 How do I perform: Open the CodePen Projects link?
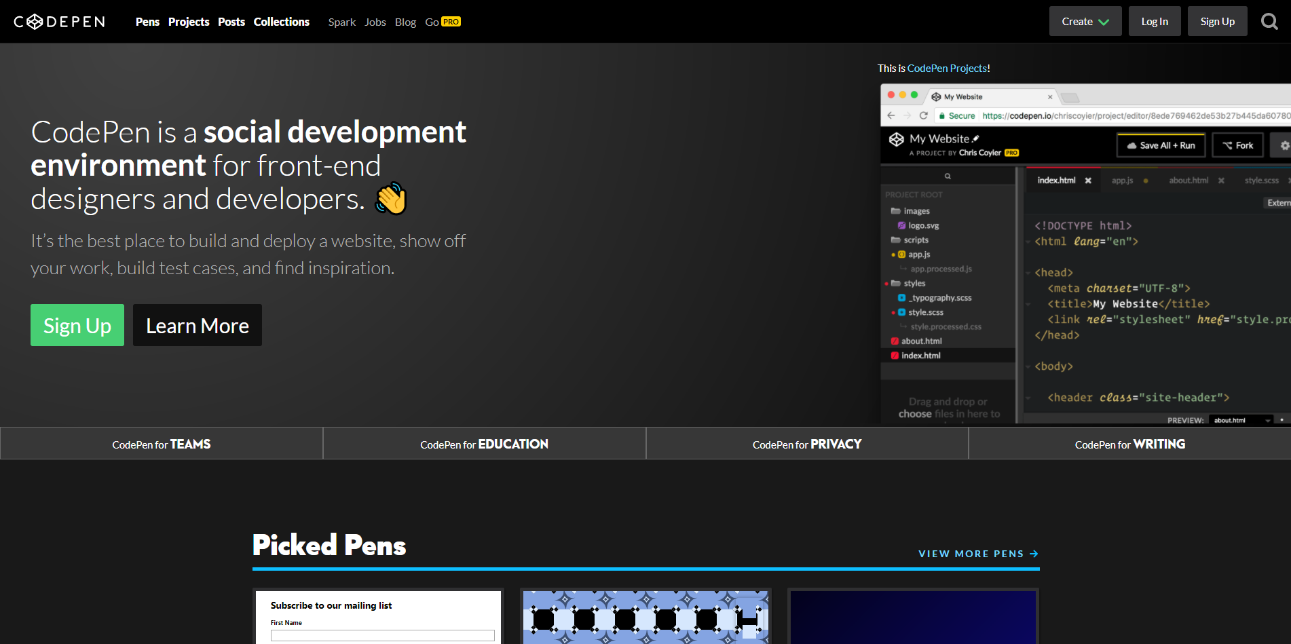947,69
